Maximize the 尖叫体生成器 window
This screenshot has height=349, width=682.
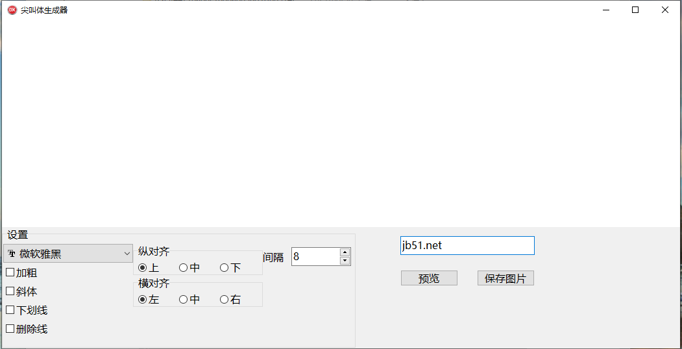point(635,10)
